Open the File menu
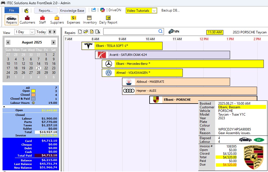268x172 pixels. 12,10
